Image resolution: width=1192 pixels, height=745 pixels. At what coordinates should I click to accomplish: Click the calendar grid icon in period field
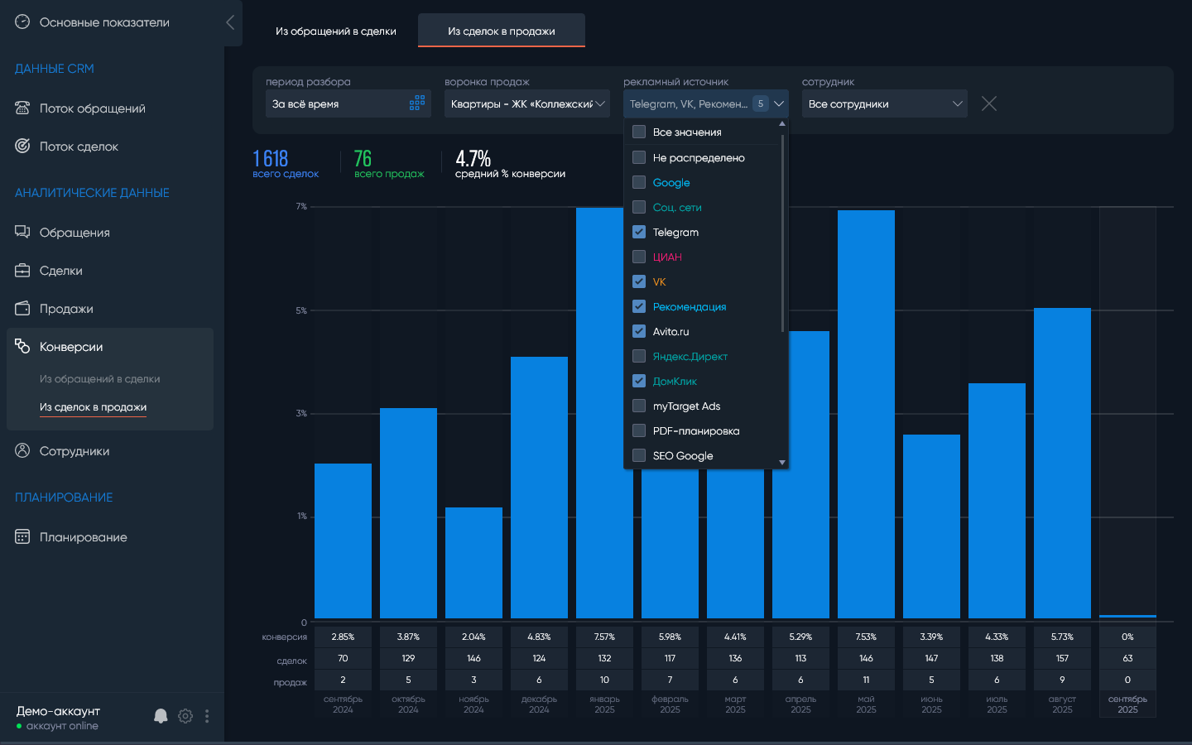(x=417, y=103)
